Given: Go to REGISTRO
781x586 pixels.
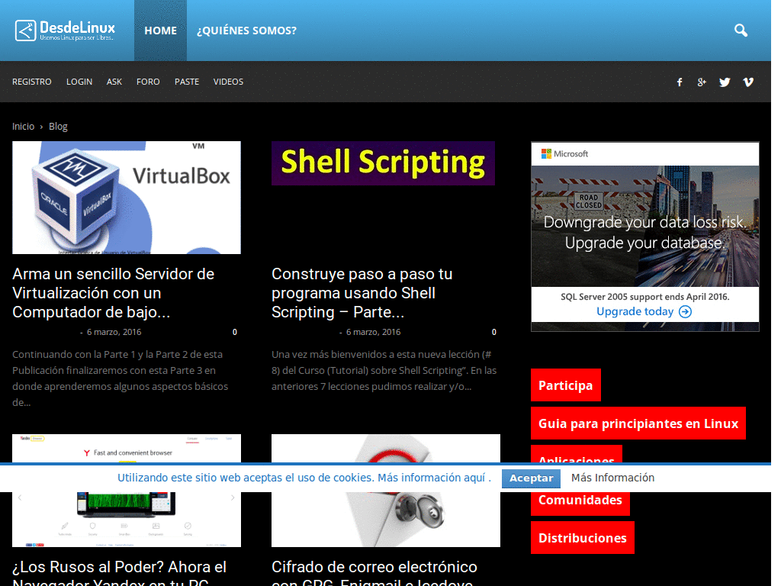Looking at the screenshot, I should pyautogui.click(x=32, y=82).
